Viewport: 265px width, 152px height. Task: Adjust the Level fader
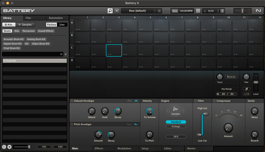tap(256, 82)
